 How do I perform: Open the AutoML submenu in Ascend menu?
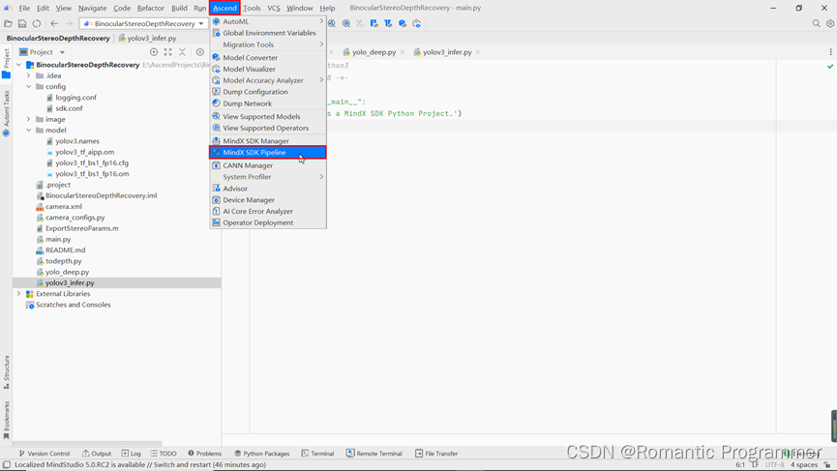click(x=268, y=21)
